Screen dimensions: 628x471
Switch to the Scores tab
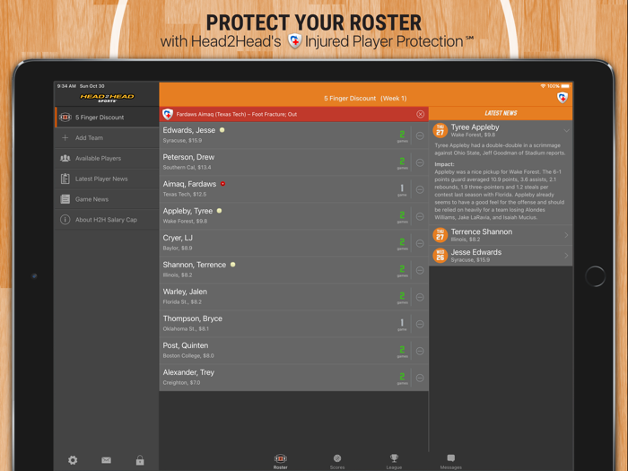pyautogui.click(x=337, y=461)
